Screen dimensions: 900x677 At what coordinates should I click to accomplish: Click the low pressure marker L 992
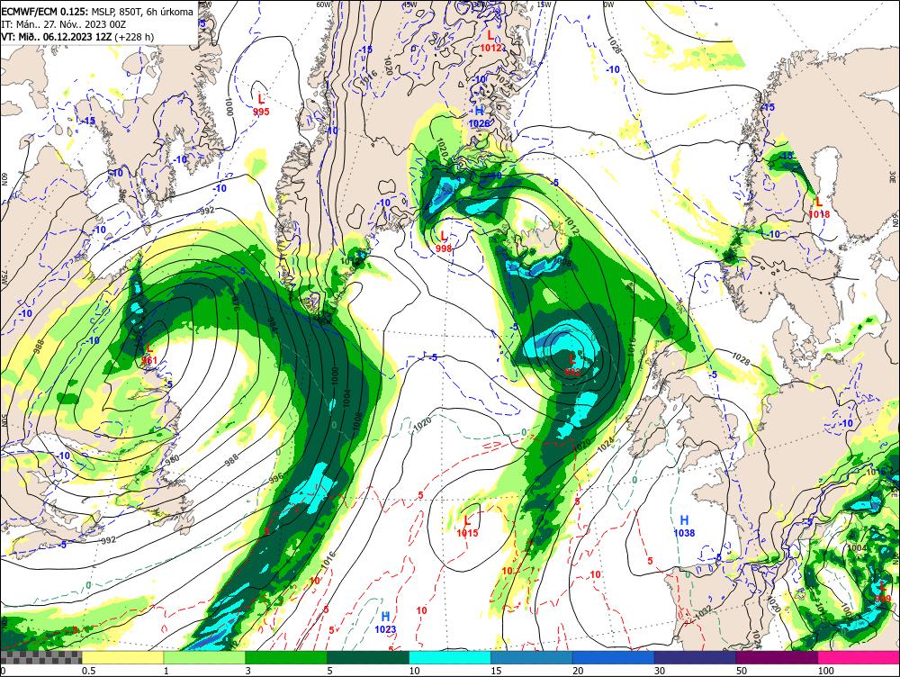point(572,366)
